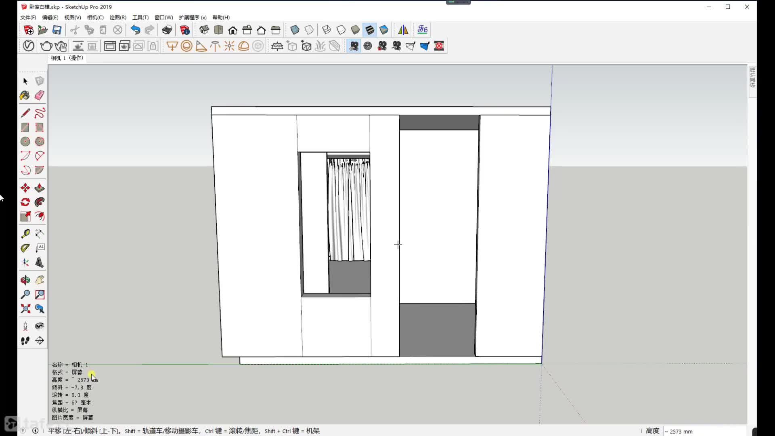
Task: Click the Open file folder icon
Action: click(42, 30)
